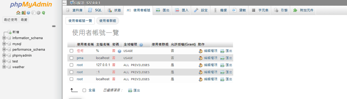This screenshot has height=99, width=347.
Task: Click the ALL PRIVILEGES text for root ::1
Action: [137, 72]
